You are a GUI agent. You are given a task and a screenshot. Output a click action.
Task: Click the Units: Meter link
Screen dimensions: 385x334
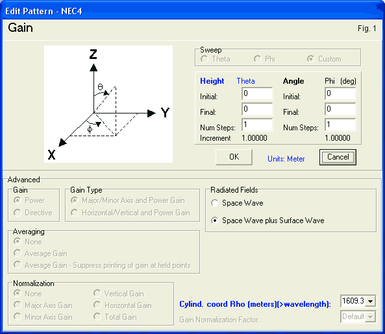(286, 159)
